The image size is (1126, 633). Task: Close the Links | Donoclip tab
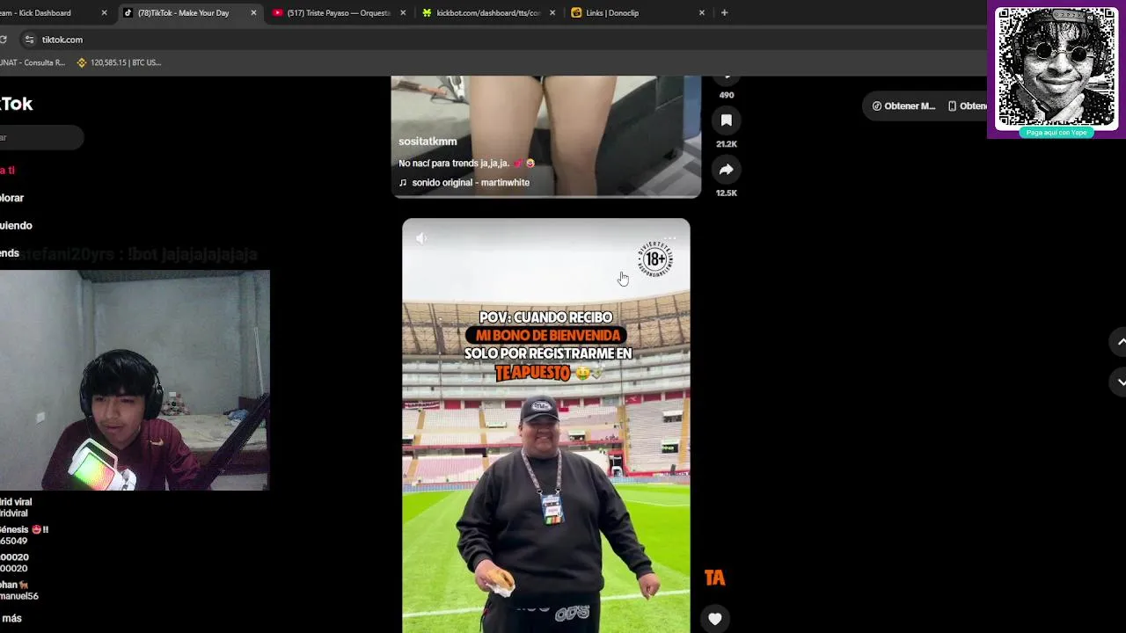702,13
